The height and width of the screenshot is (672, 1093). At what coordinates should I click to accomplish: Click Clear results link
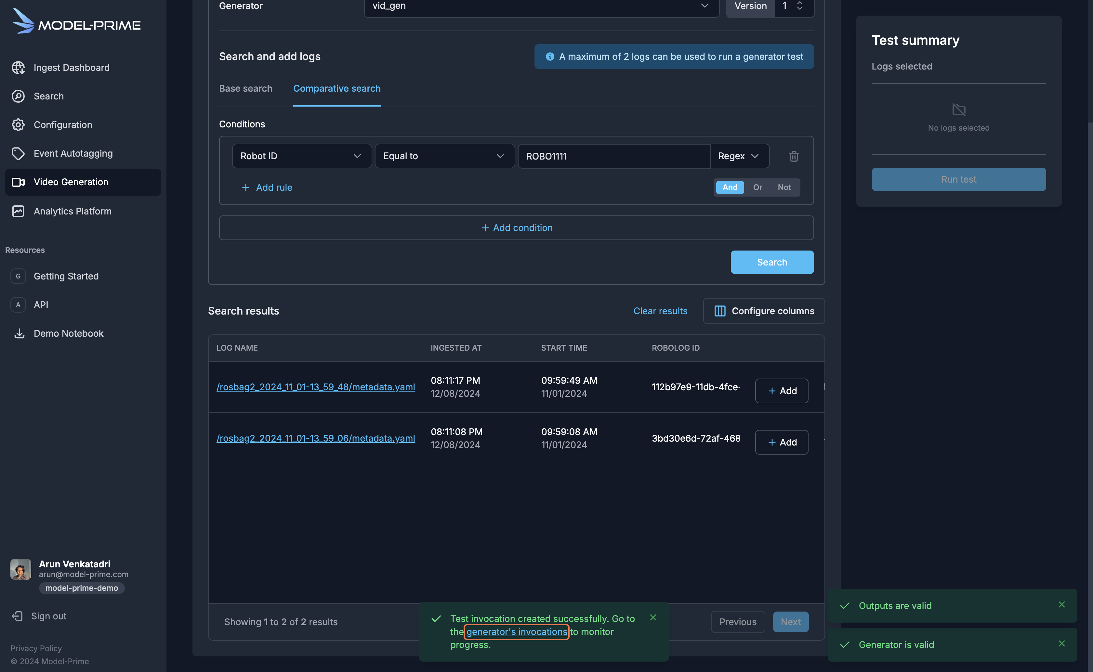(660, 311)
